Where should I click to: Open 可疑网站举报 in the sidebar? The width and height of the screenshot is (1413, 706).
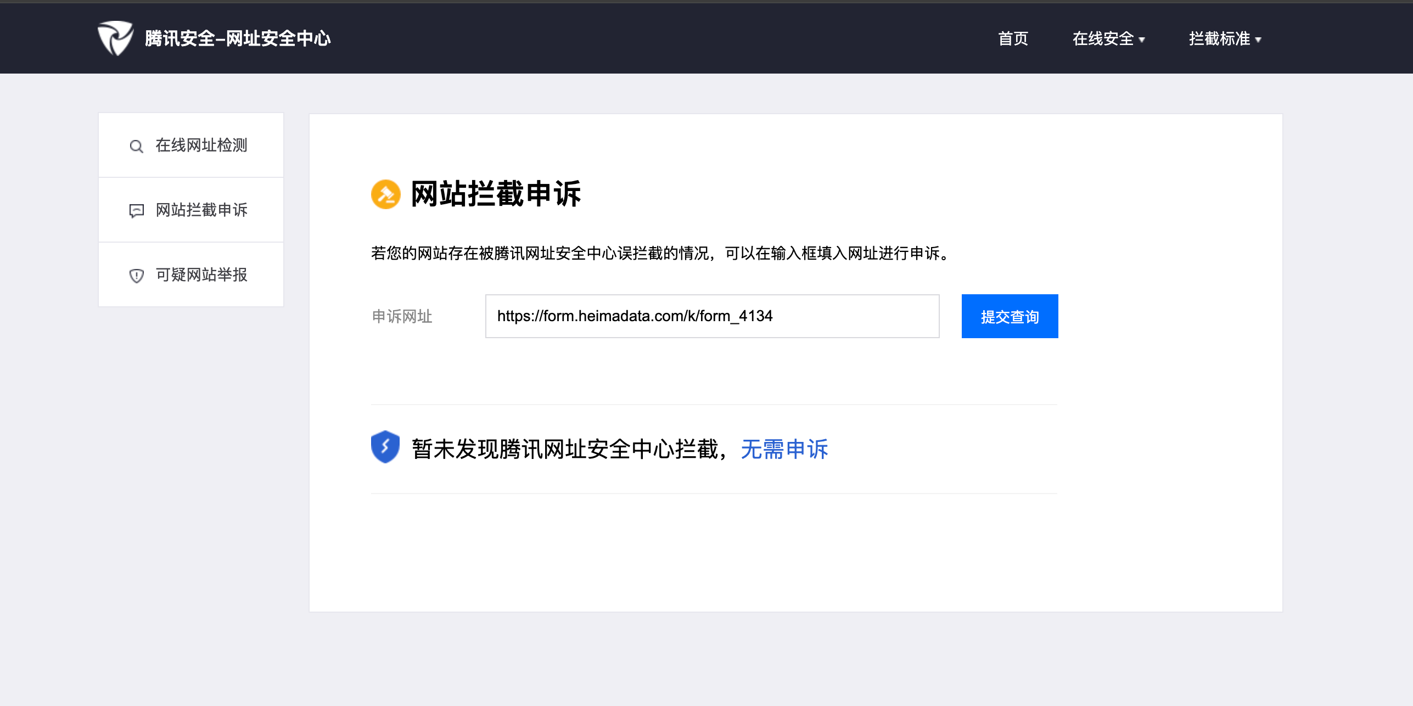point(201,274)
